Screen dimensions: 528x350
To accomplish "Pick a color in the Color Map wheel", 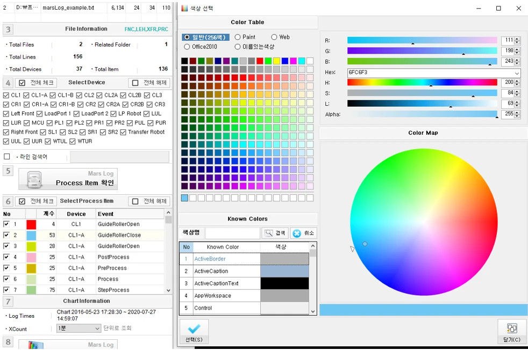I will (x=424, y=222).
